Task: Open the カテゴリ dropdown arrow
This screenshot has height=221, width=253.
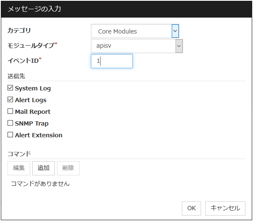Action: pyautogui.click(x=175, y=31)
